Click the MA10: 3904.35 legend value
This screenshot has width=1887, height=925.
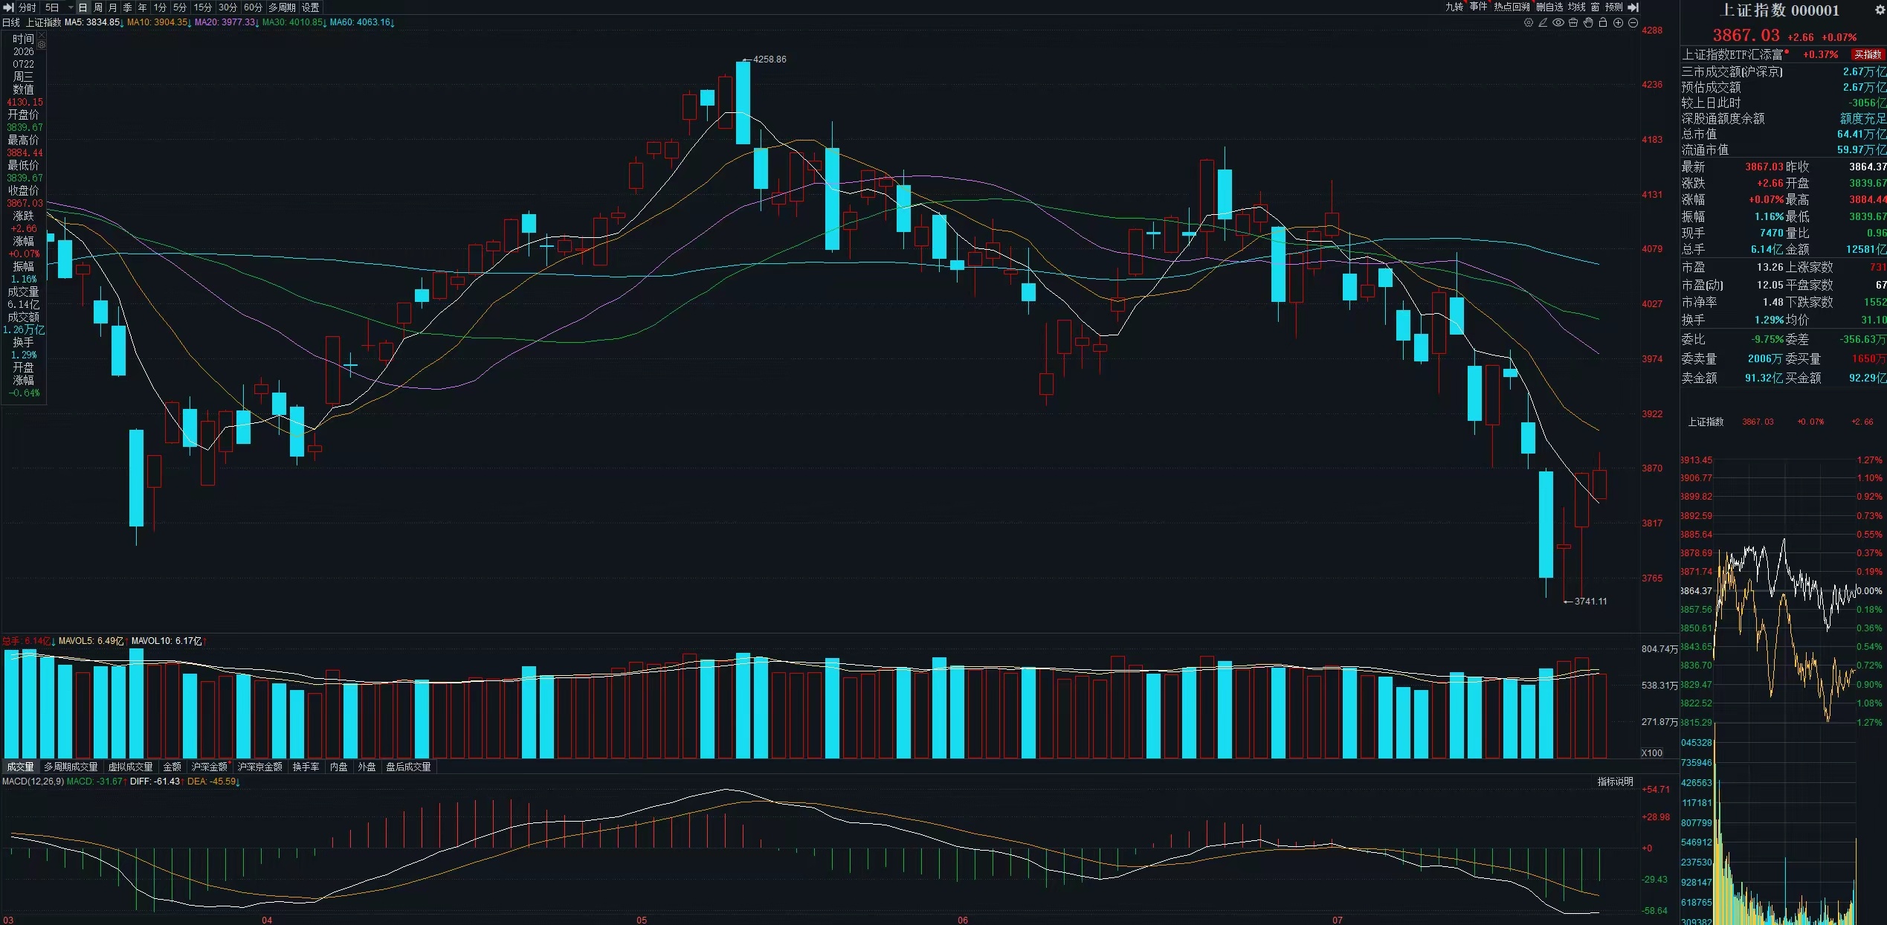(158, 22)
